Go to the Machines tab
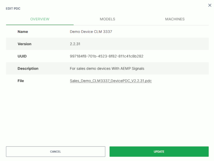This screenshot has height=161, width=214. tap(175, 19)
